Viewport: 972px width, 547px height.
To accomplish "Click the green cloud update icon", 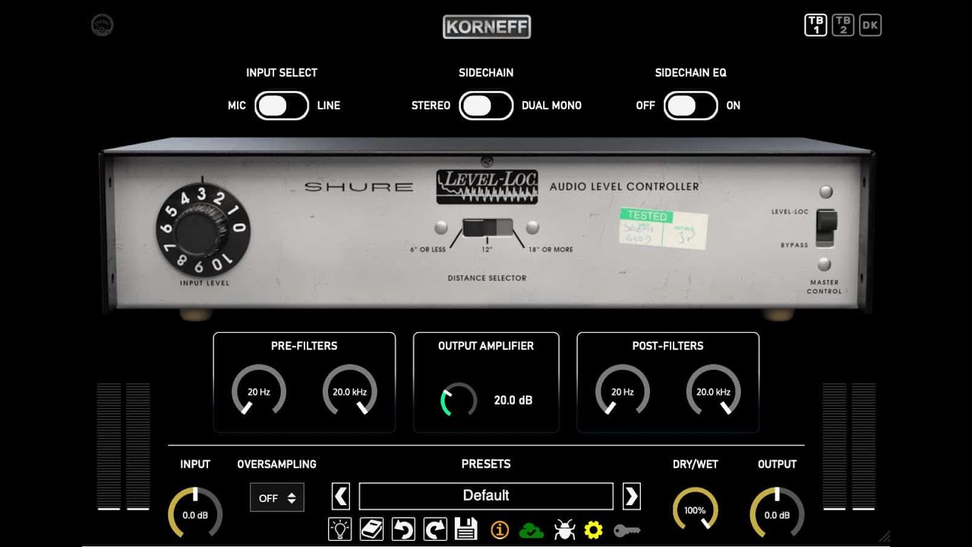I will 532,530.
